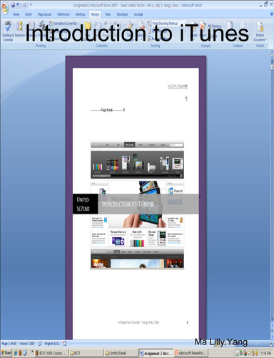The height and width of the screenshot is (358, 274).
Task: Click the Word Help icon
Action: (x=272, y=14)
